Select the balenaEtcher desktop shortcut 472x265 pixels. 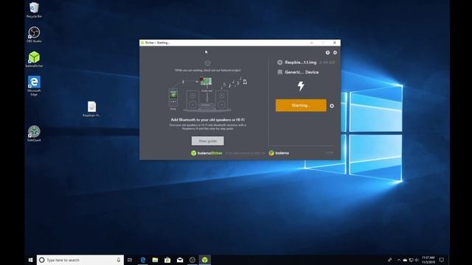click(x=34, y=59)
